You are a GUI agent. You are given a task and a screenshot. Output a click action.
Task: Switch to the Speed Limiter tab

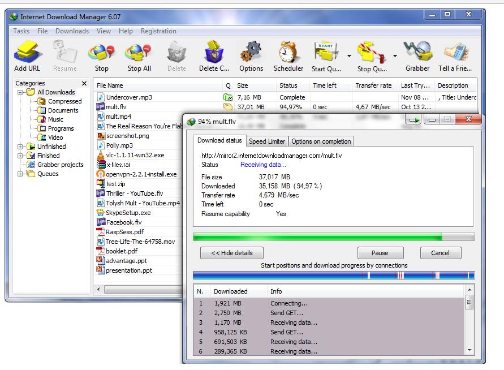[x=268, y=141]
